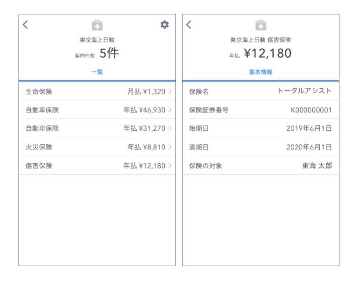Go back from the 東京海上日動 list screen
The height and width of the screenshot is (284, 357).
tap(25, 25)
